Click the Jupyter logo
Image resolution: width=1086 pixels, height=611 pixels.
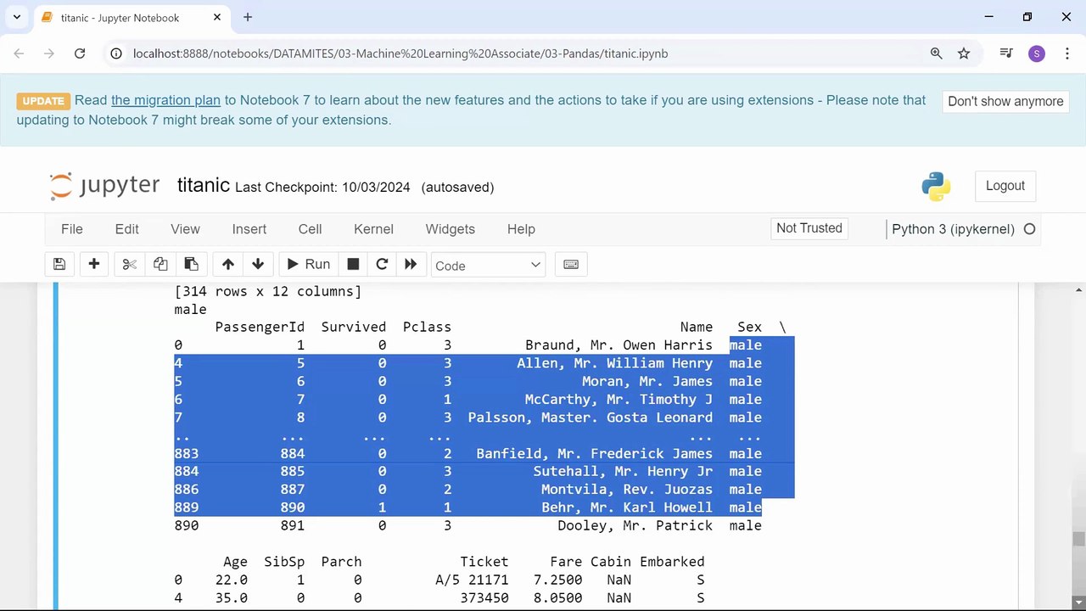[104, 186]
